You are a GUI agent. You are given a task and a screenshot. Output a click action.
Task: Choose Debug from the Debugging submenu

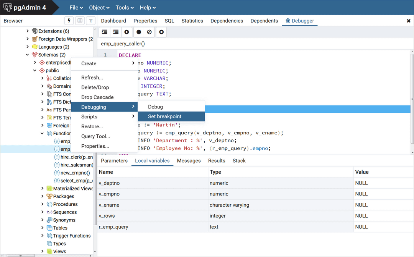156,107
